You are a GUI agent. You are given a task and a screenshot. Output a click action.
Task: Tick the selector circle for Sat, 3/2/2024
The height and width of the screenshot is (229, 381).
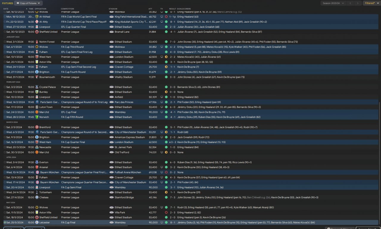(x=5, y=87)
